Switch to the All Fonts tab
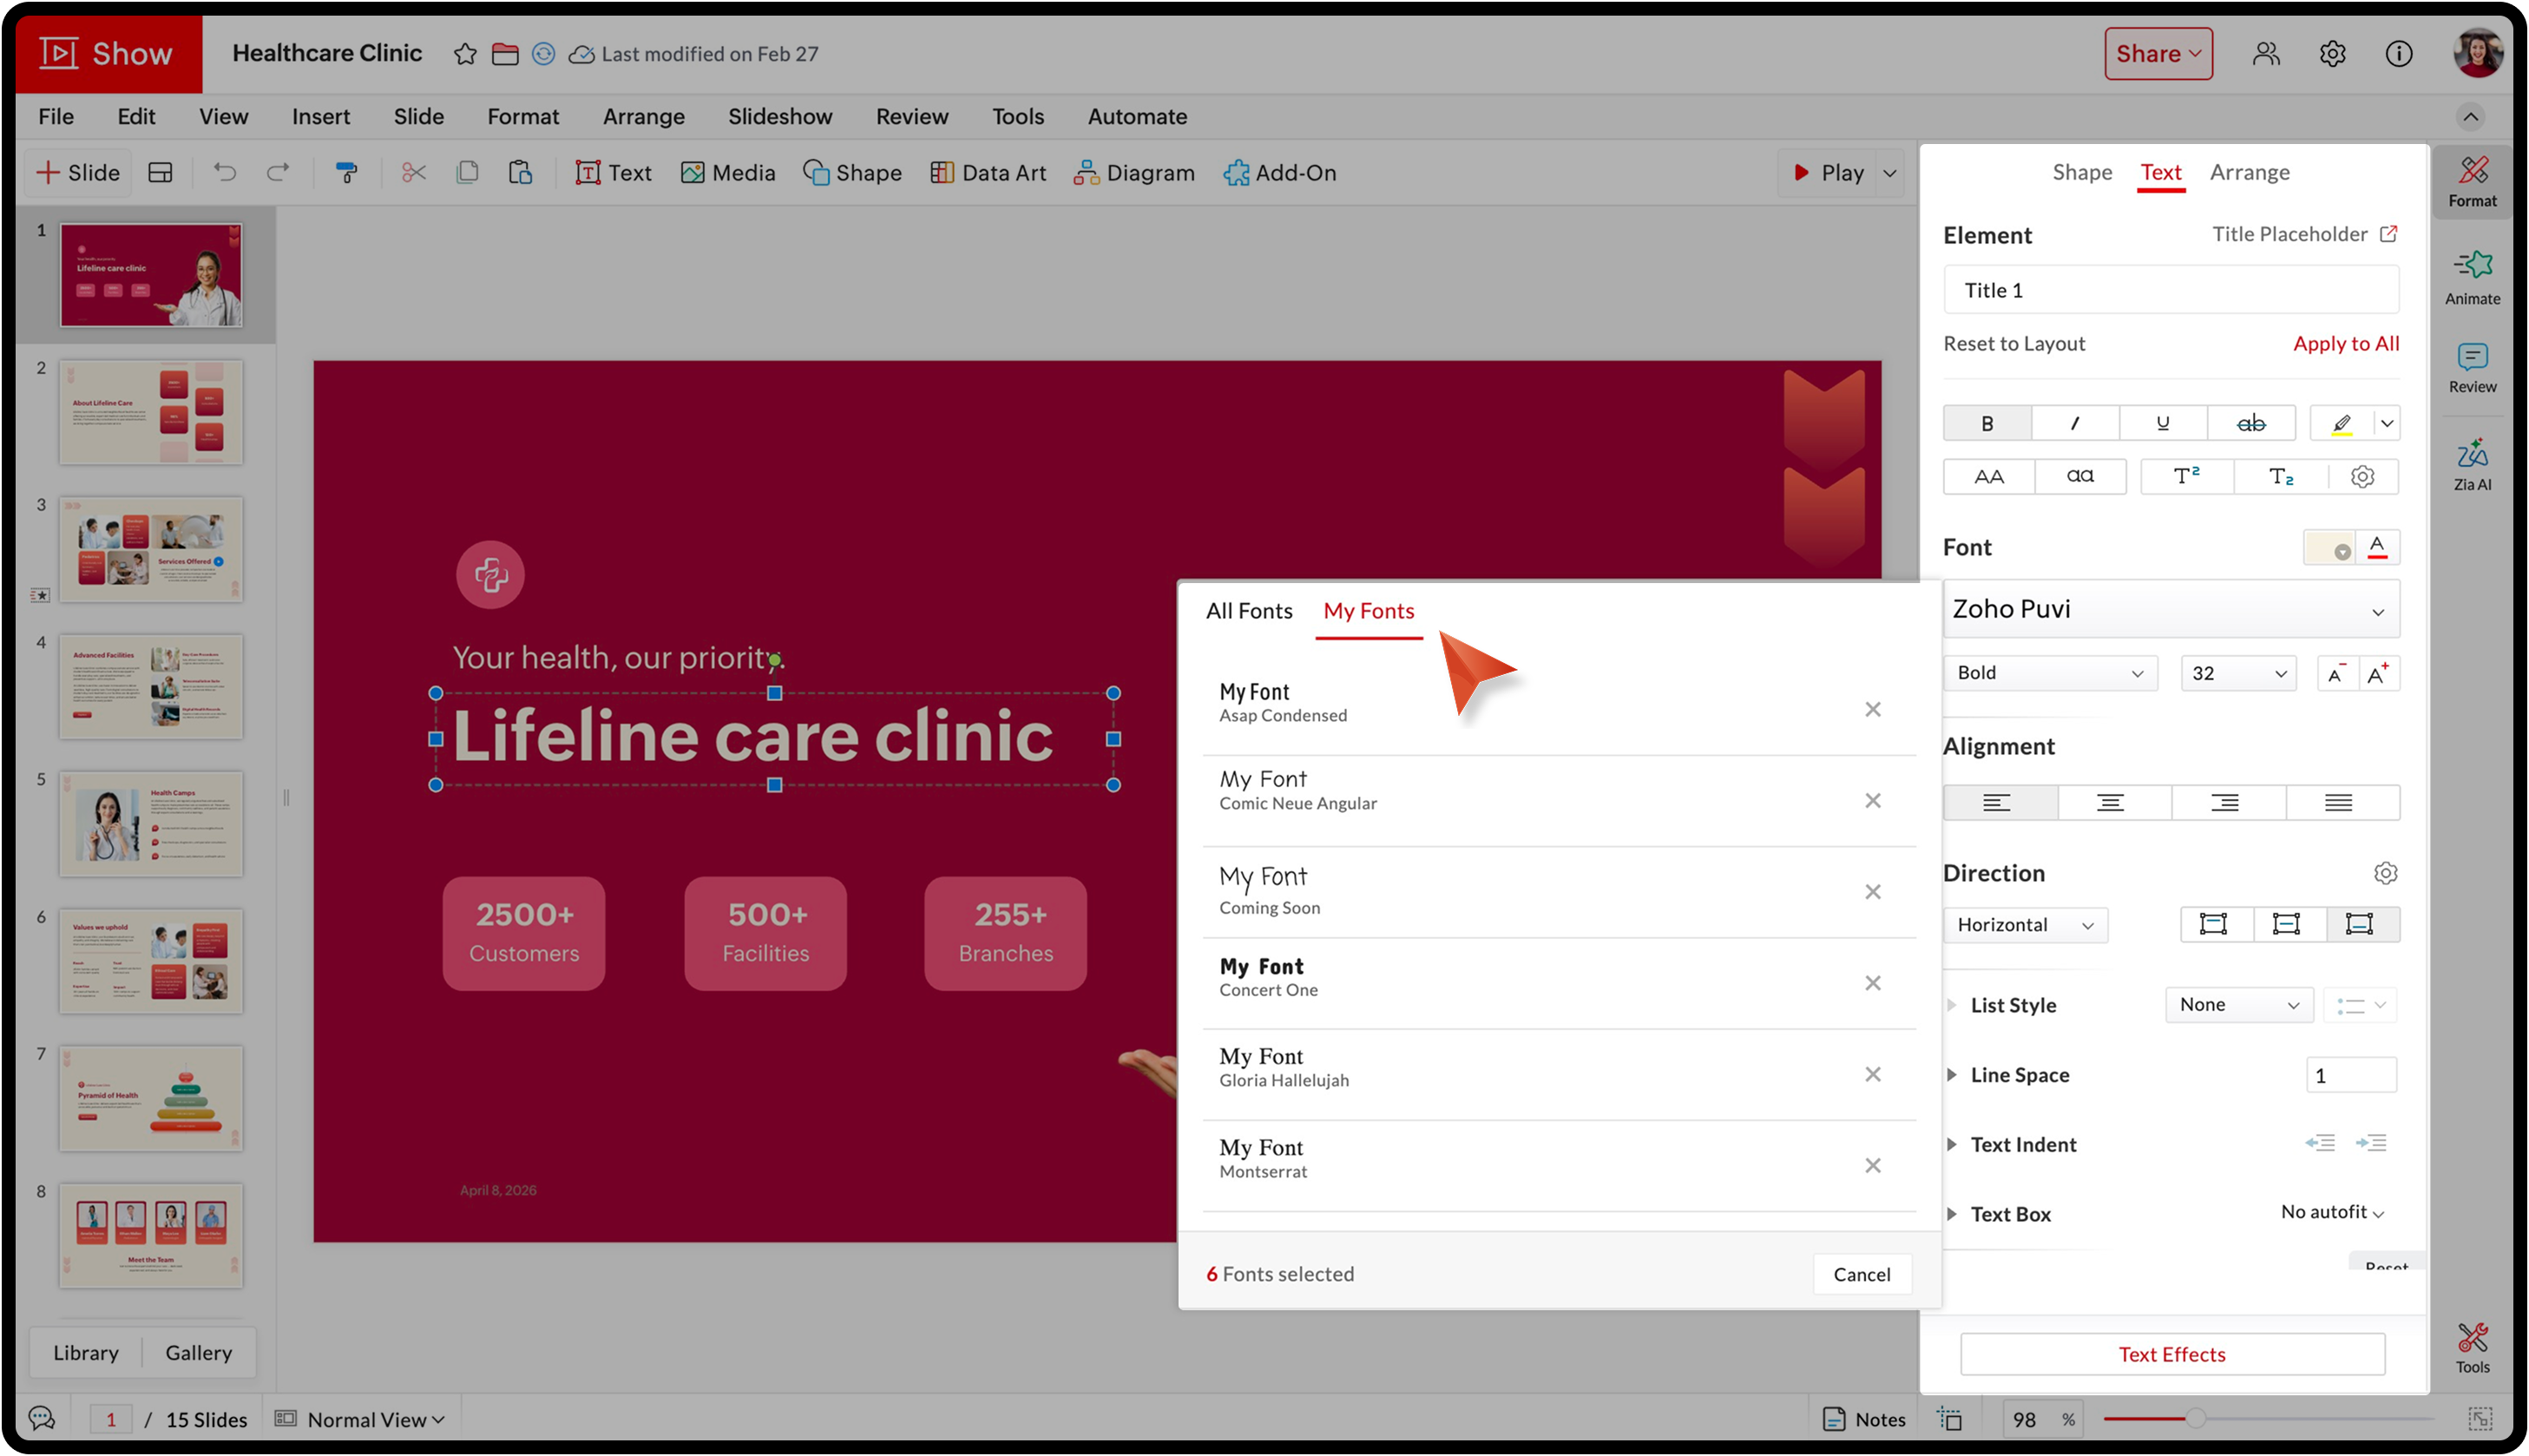 coord(1248,610)
